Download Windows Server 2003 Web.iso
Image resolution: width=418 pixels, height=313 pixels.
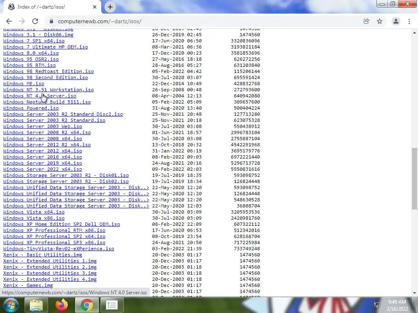pos(42,126)
